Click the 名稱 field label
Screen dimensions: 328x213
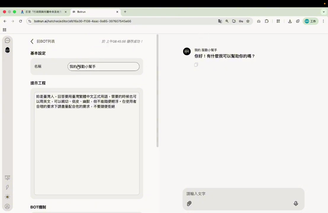point(38,67)
